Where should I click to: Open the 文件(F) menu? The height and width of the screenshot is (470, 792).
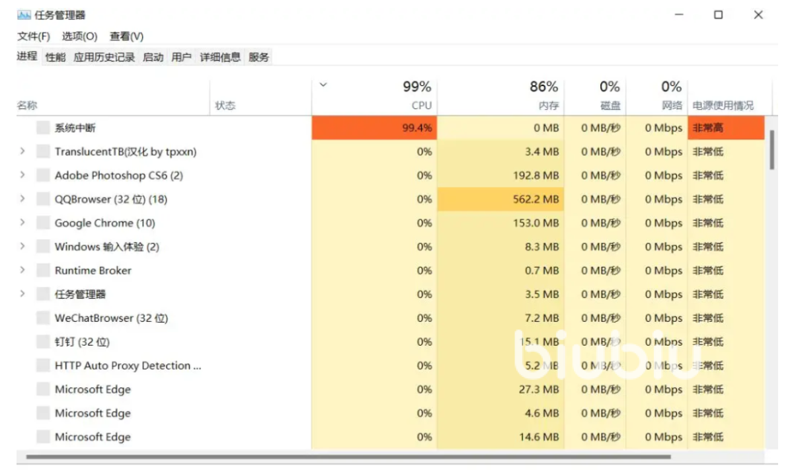coord(34,36)
